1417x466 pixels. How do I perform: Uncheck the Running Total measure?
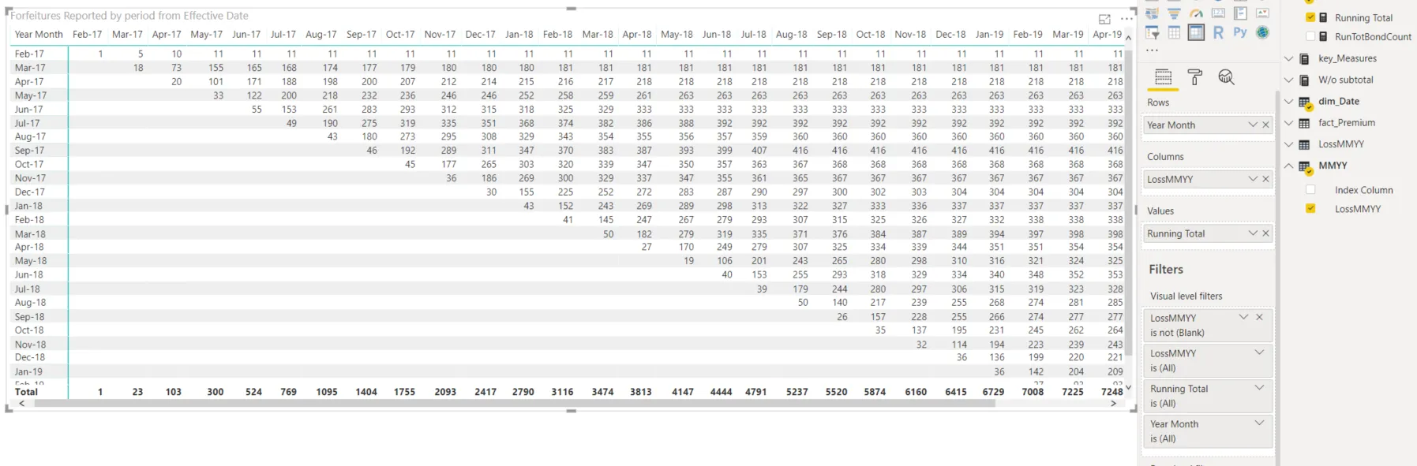(x=1310, y=17)
